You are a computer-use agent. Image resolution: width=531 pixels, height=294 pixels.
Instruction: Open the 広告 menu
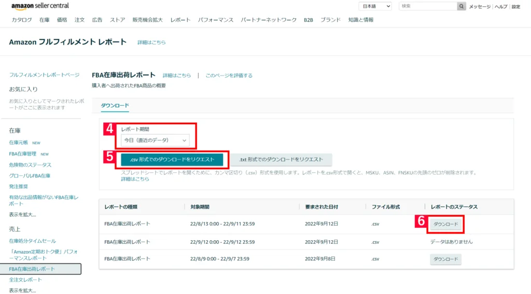coord(97,20)
